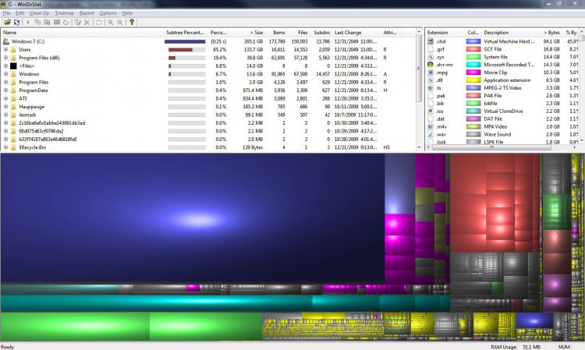Screen dimensions: 585x350
Task: Click the .mpg file type icon
Action: (x=431, y=72)
